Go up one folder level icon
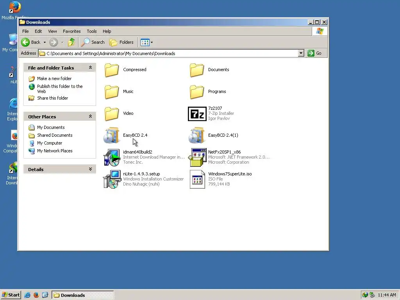Image resolution: width=400 pixels, height=300 pixels. (x=71, y=42)
